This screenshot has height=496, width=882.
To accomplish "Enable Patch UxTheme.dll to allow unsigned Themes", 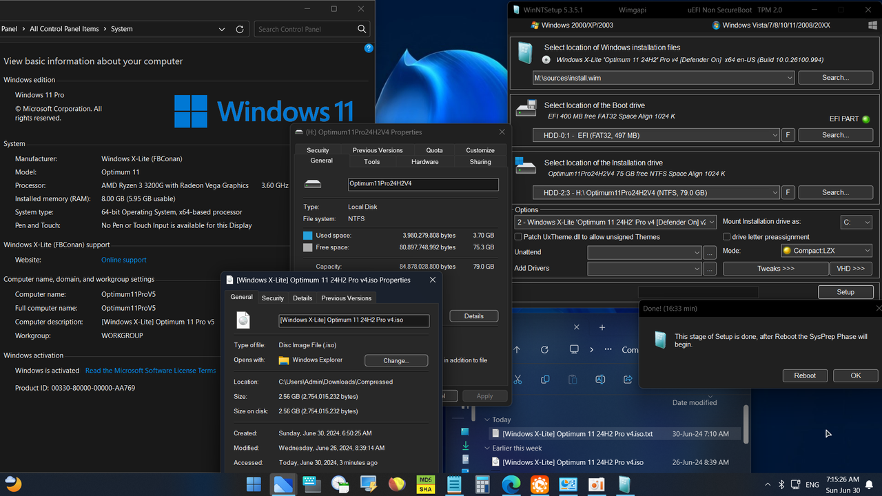I will tap(517, 237).
